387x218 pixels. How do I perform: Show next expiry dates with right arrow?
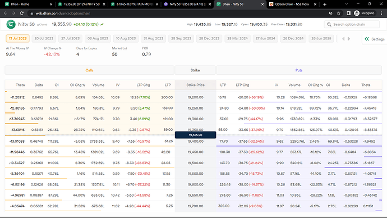point(349,39)
